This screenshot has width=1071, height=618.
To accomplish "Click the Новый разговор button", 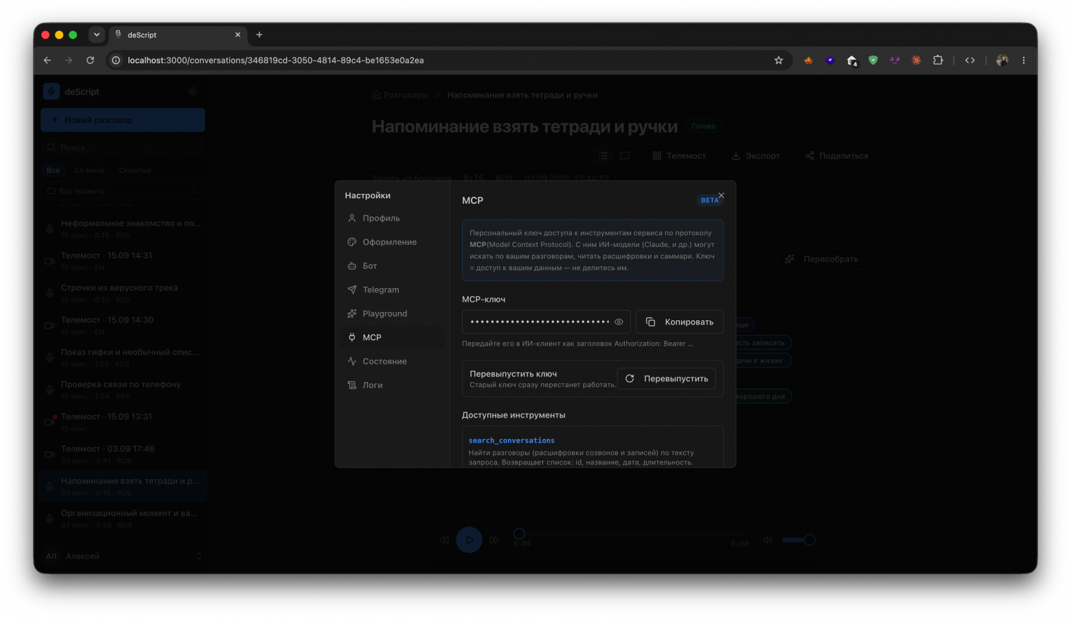I will tap(123, 120).
